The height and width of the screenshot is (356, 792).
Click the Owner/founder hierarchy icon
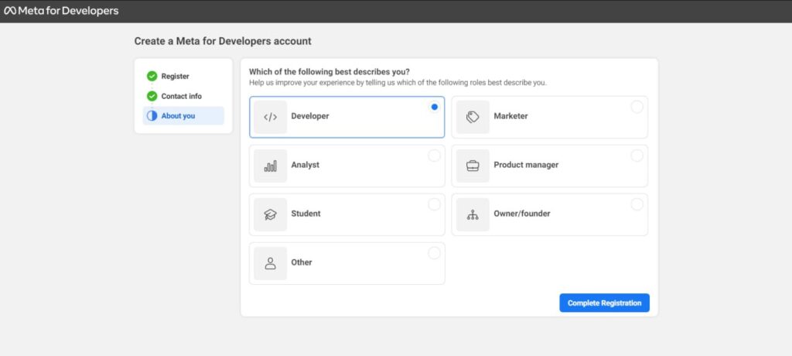coord(473,214)
